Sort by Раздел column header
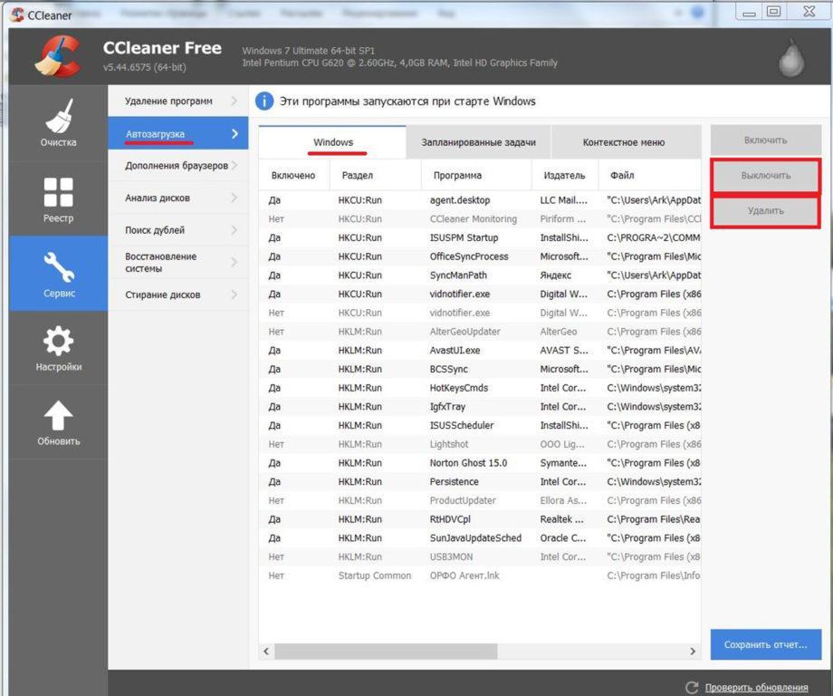 tap(375, 175)
